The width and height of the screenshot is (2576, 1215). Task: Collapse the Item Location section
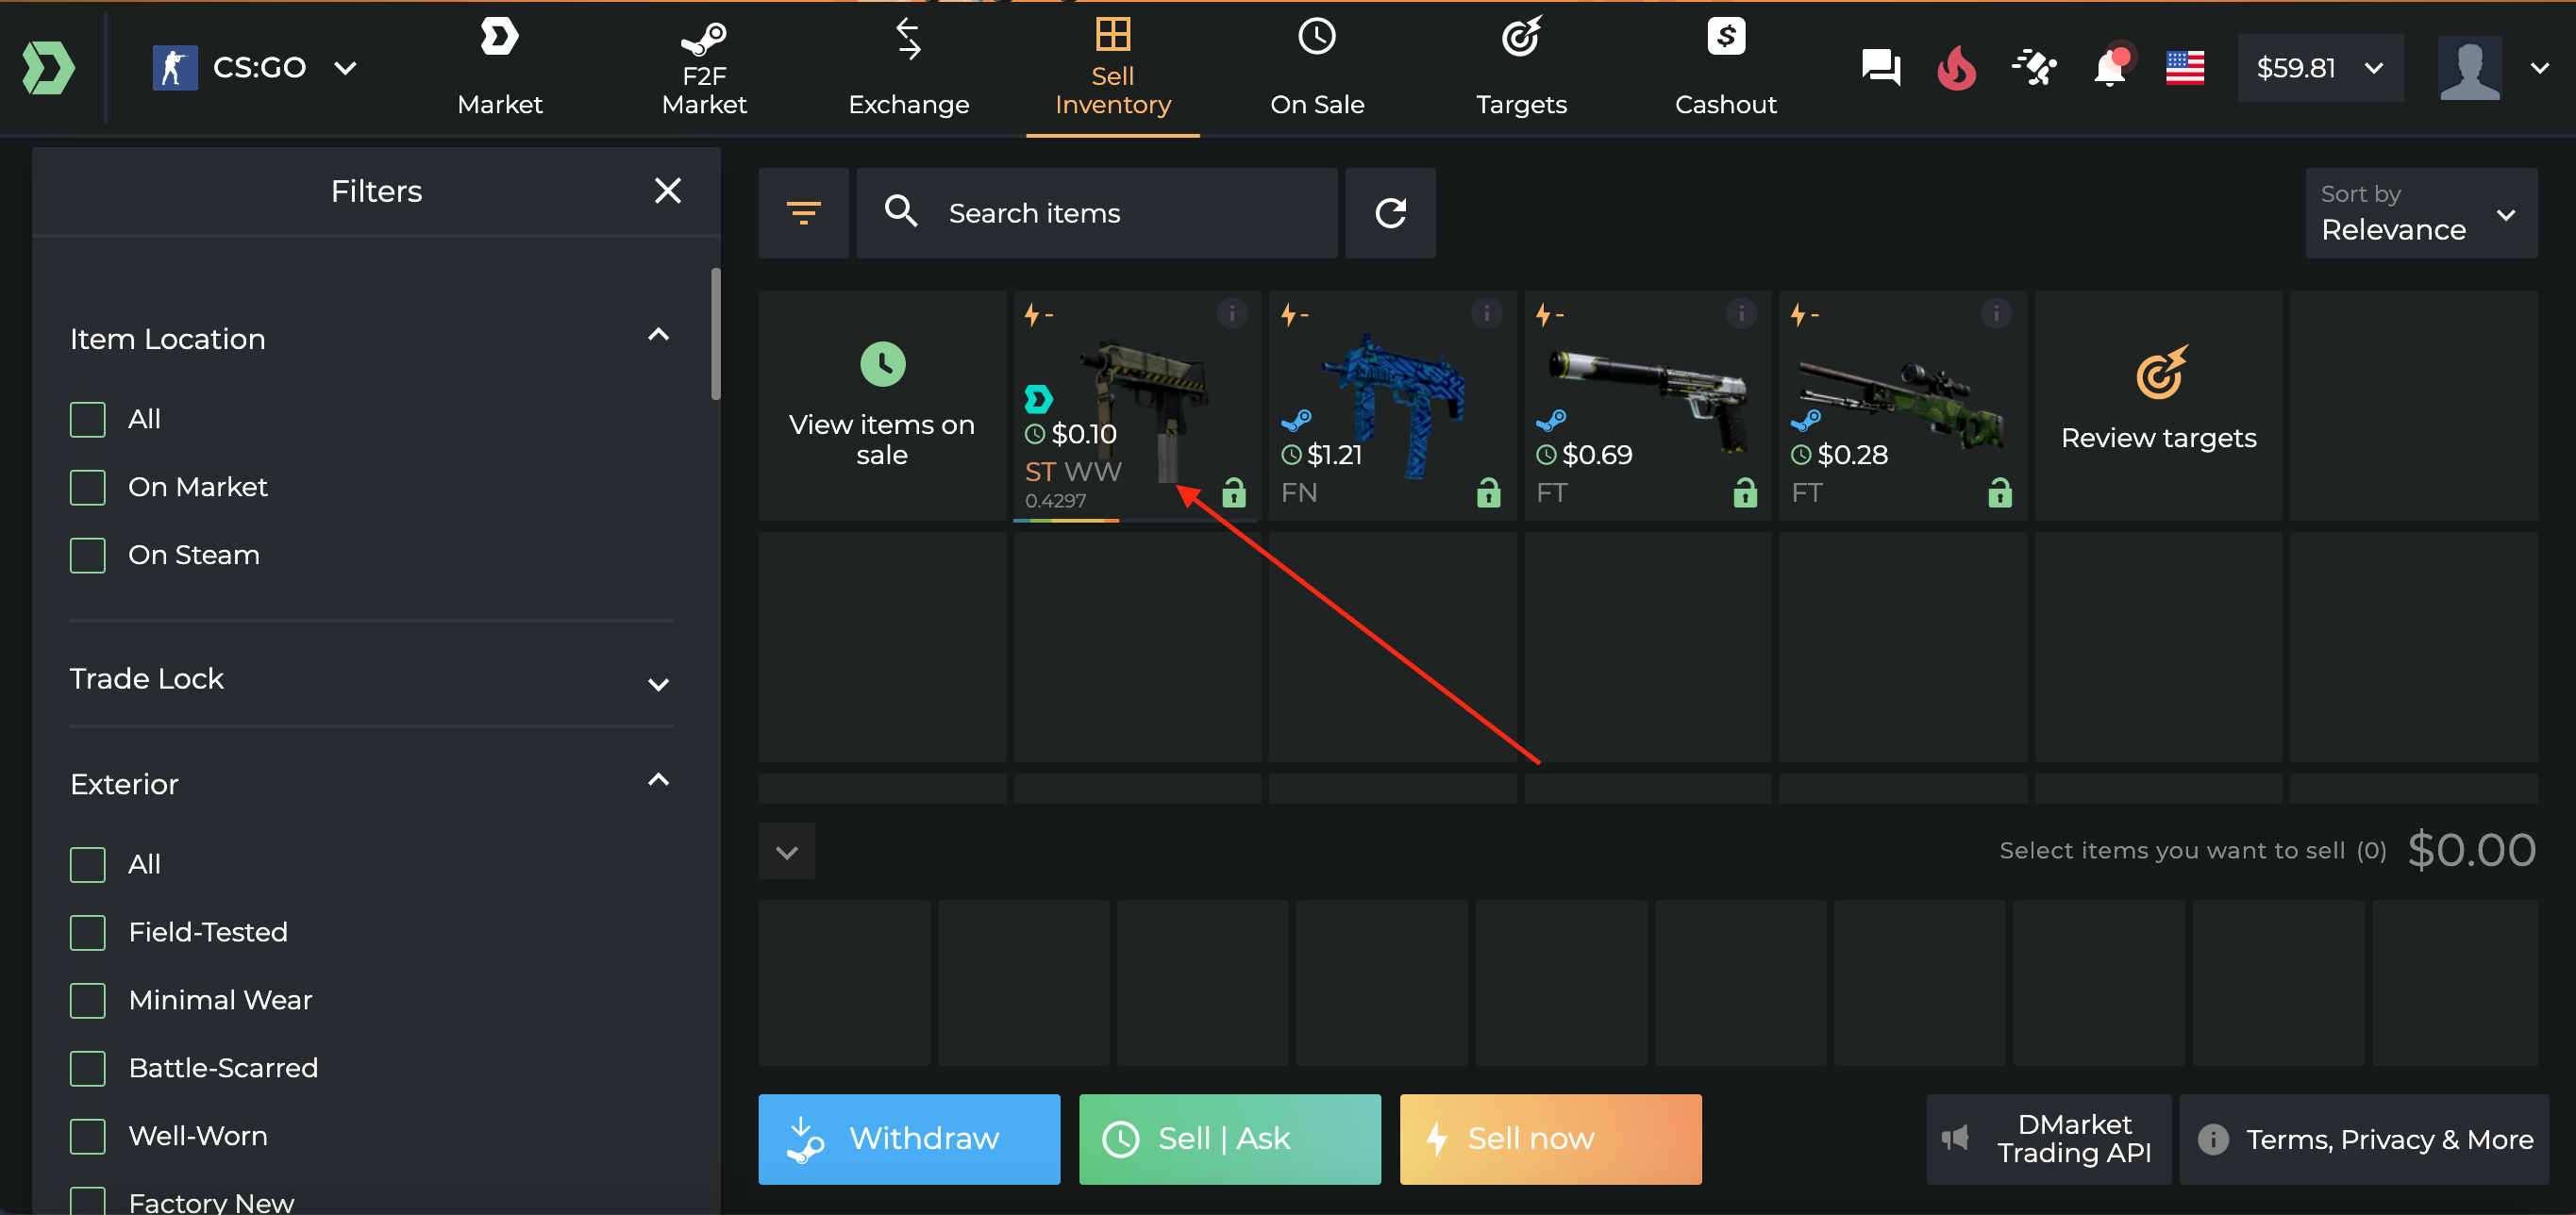click(658, 335)
